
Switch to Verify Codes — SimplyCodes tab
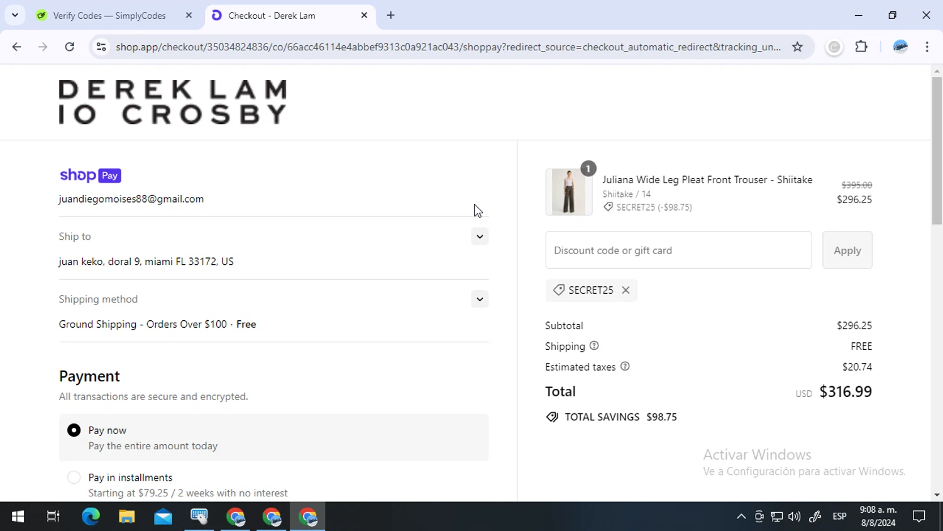pyautogui.click(x=109, y=15)
